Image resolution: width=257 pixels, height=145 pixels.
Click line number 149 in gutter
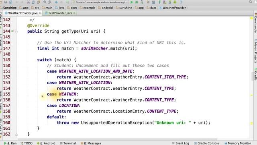[x=6, y=60]
